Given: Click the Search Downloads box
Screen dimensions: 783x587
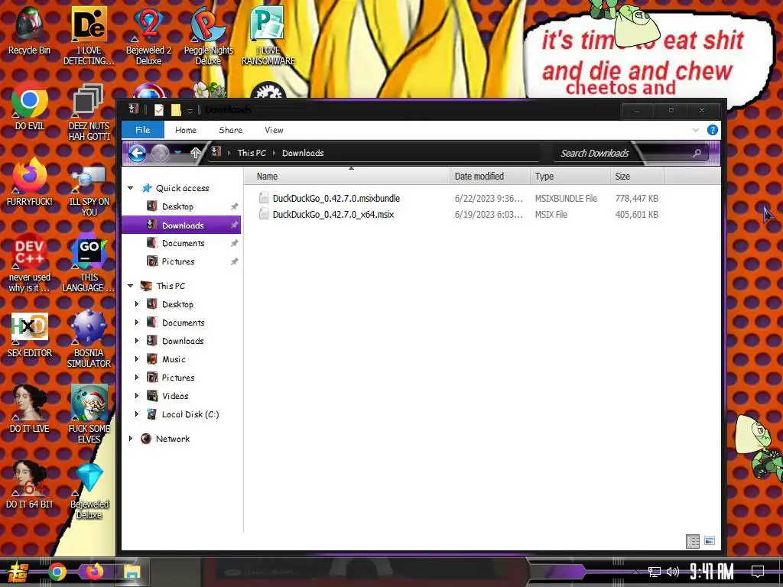Looking at the screenshot, I should [631, 153].
